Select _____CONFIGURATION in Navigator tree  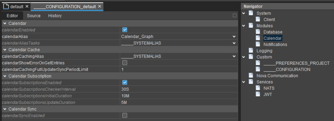point(287,69)
